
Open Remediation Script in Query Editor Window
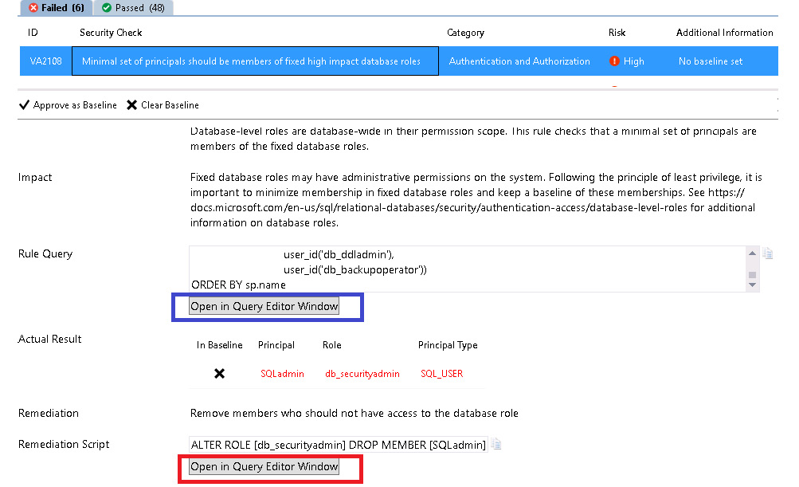click(x=264, y=467)
